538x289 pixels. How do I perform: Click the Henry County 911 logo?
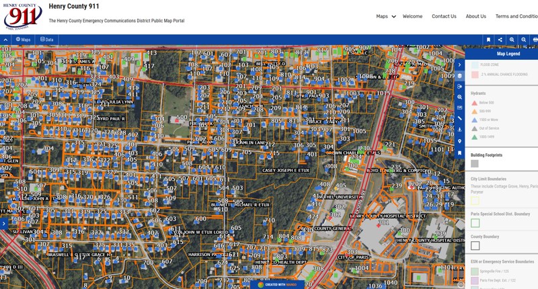(22, 16)
